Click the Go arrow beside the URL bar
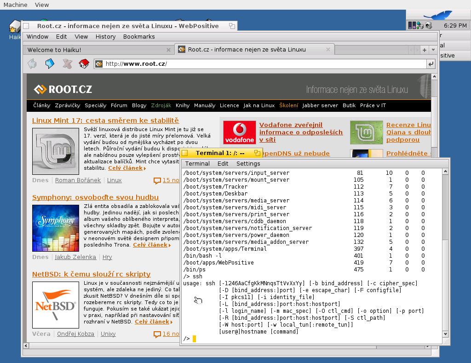The height and width of the screenshot is (363, 471). point(431,63)
